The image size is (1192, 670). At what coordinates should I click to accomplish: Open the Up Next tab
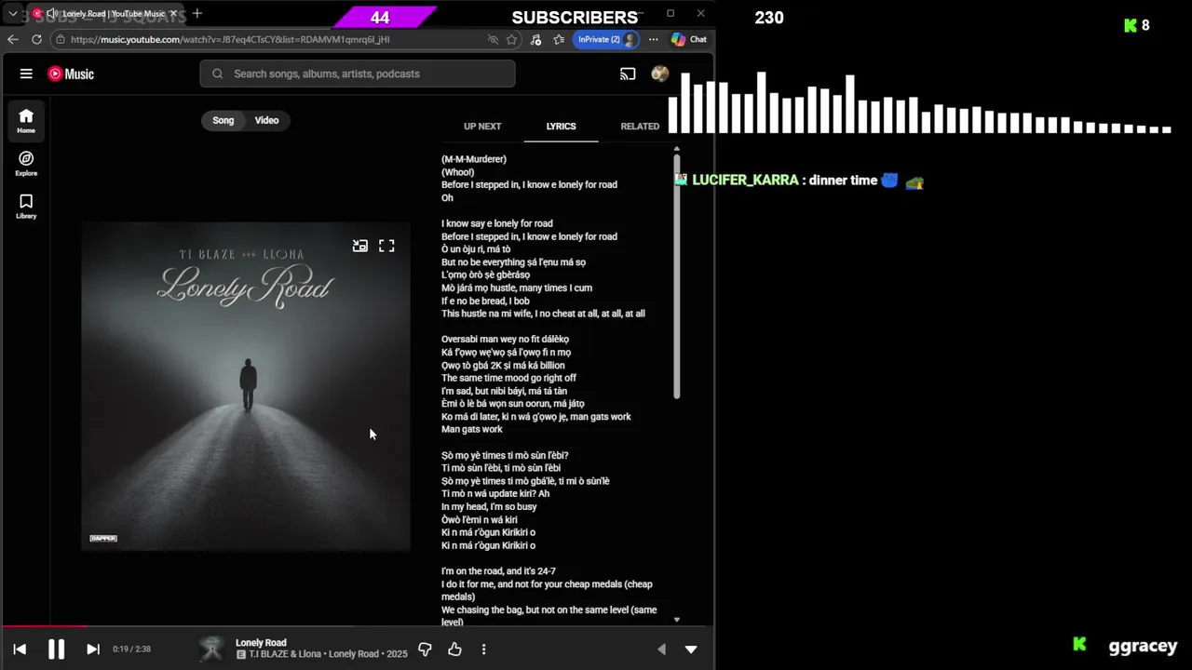[x=482, y=126]
